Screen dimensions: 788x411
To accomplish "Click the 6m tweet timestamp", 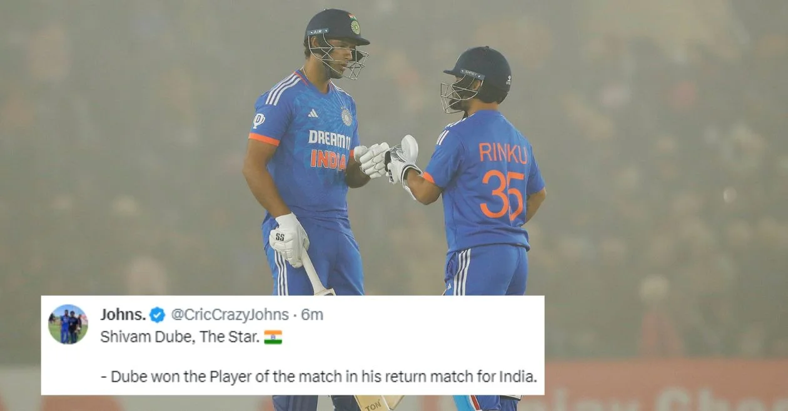I will 312,315.
